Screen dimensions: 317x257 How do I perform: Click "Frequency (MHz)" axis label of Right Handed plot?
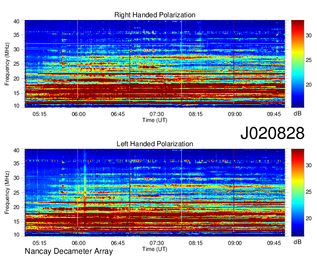pos(7,64)
